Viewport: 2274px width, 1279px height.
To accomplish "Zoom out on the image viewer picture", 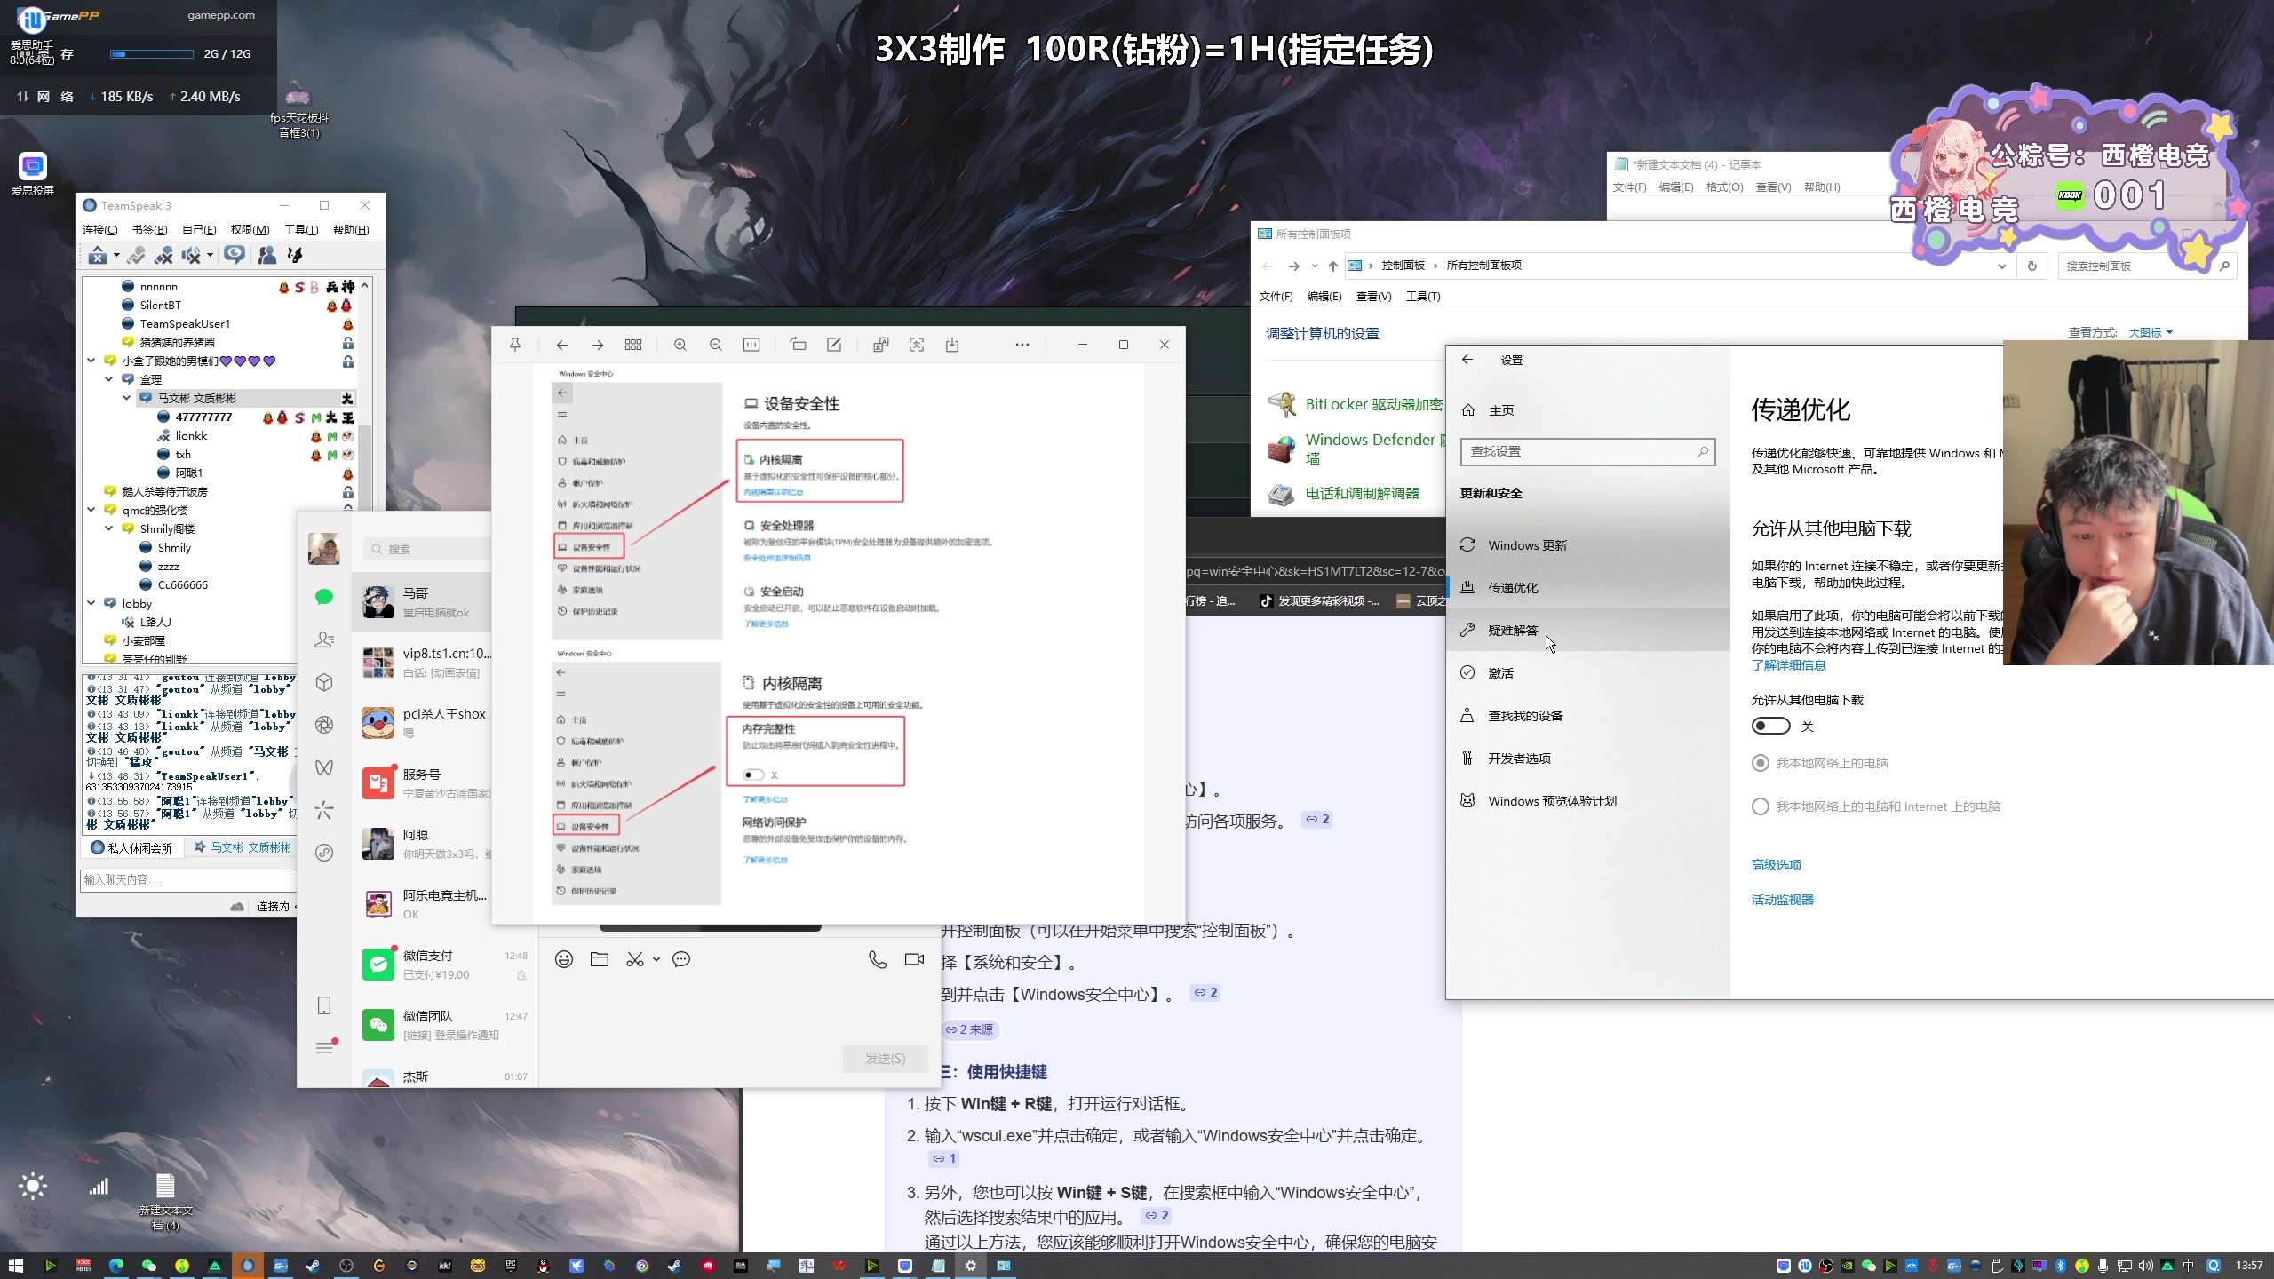I will (x=716, y=345).
